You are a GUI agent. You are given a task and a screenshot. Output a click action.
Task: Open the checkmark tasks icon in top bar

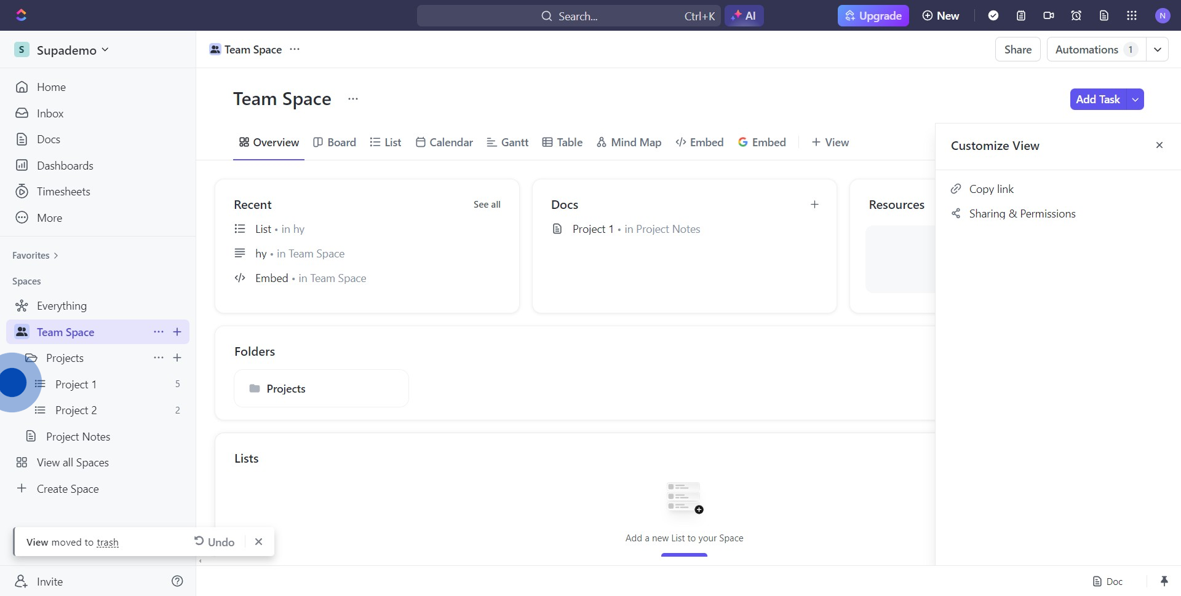[993, 16]
